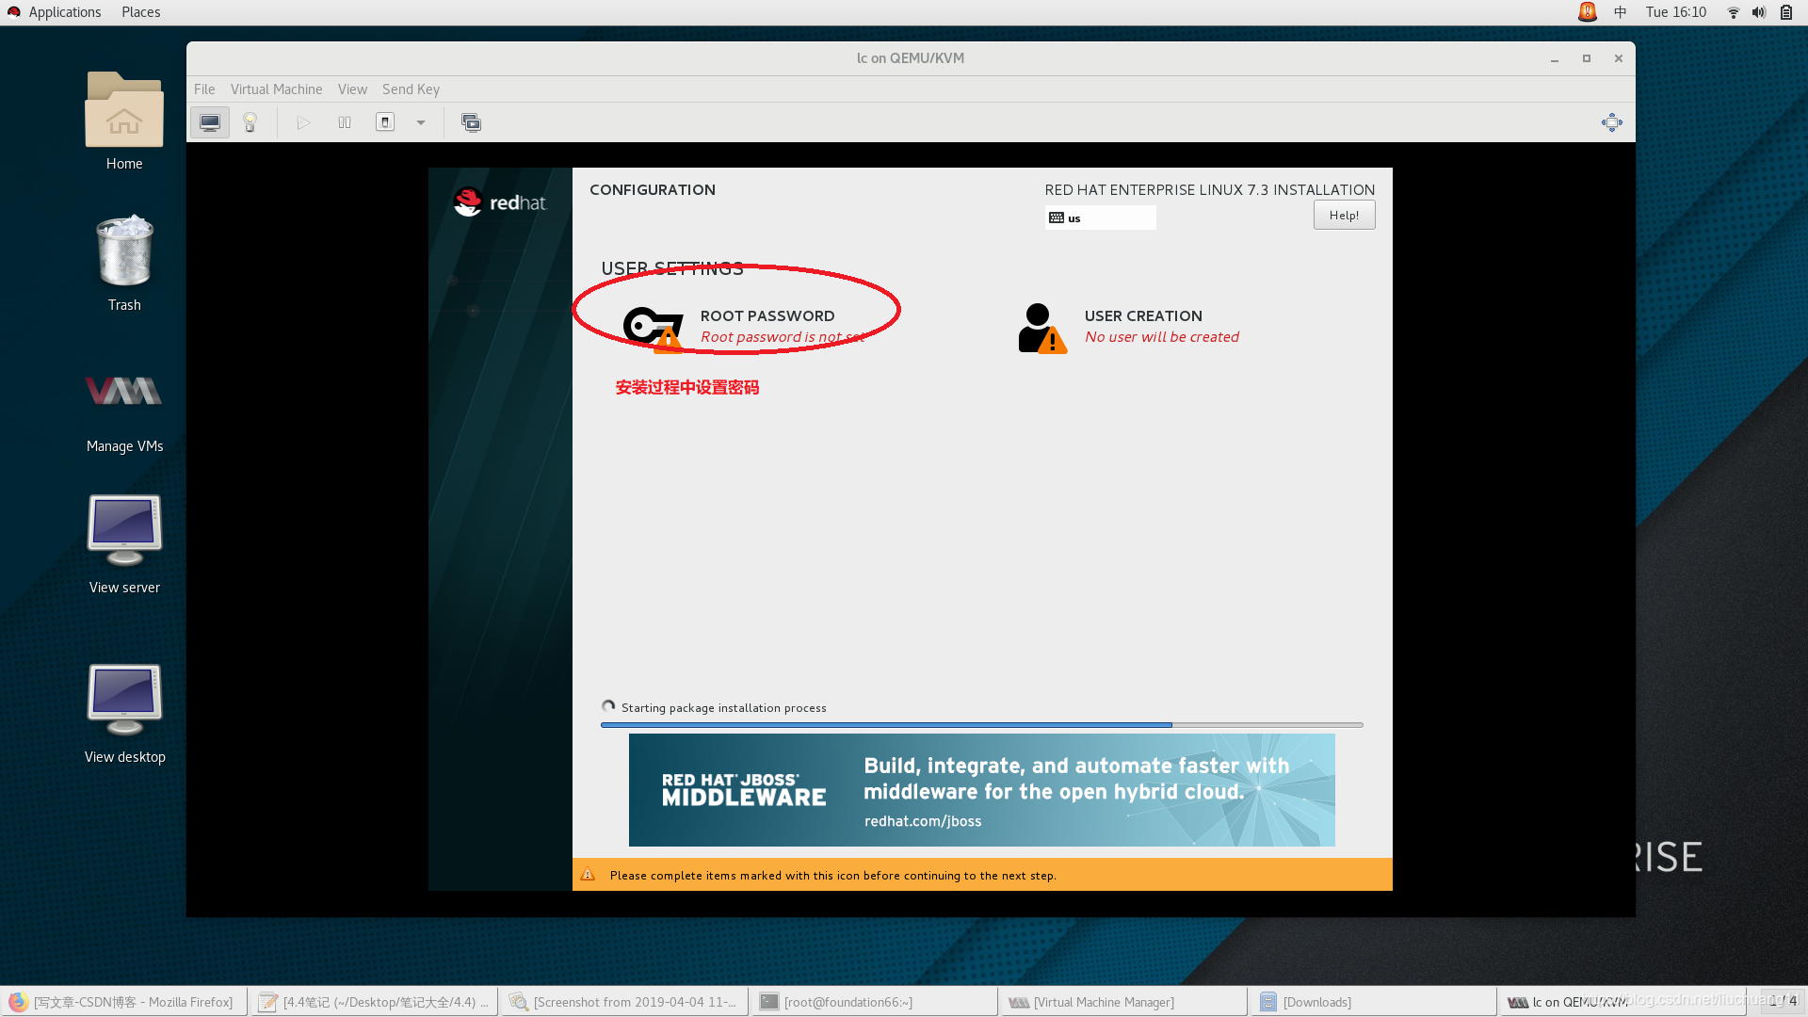Click the redhat logo in installer sidebar
This screenshot has width=1808, height=1017.
[x=500, y=202]
